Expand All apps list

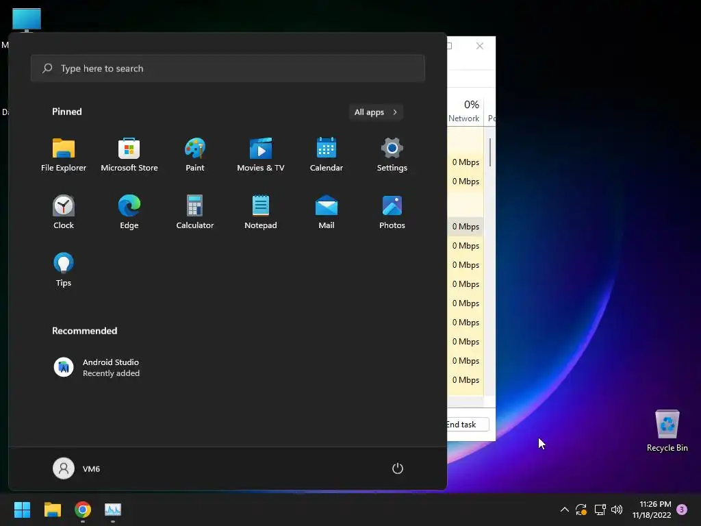pyautogui.click(x=376, y=112)
